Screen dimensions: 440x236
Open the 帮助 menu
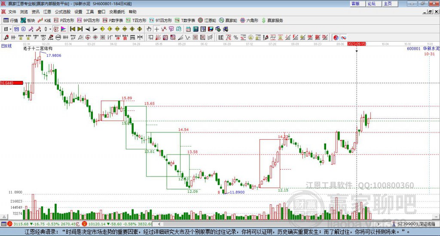132,12
